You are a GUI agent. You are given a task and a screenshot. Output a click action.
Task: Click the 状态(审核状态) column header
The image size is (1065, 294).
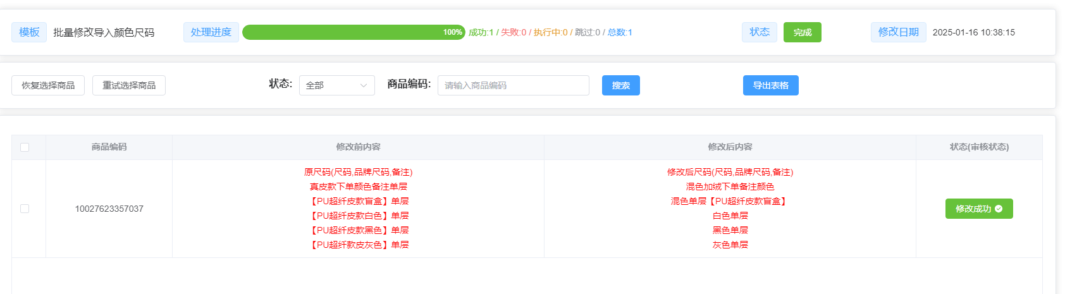pos(979,147)
